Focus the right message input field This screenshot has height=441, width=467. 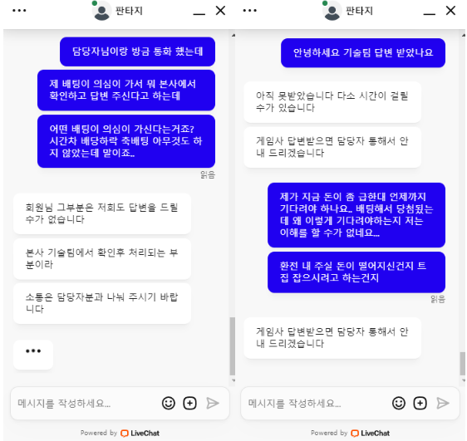(x=317, y=403)
